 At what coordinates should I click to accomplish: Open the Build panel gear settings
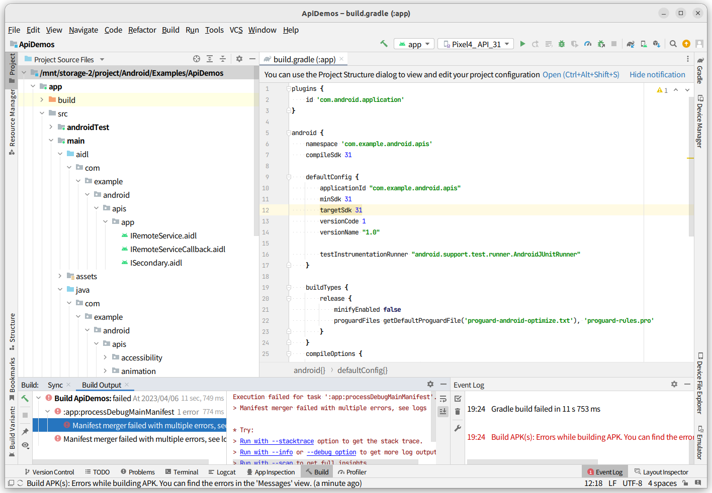(430, 384)
